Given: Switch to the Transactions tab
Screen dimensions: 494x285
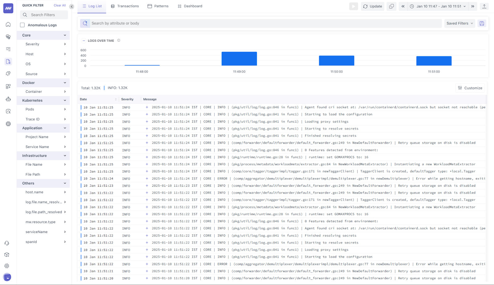Looking at the screenshot, I should pos(125,6).
